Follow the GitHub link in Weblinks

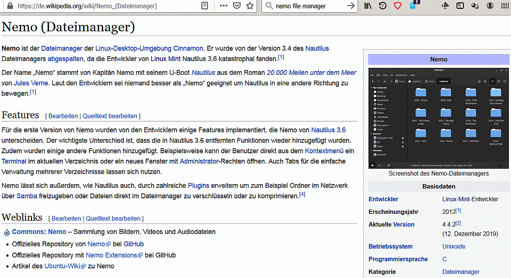click(x=134, y=244)
